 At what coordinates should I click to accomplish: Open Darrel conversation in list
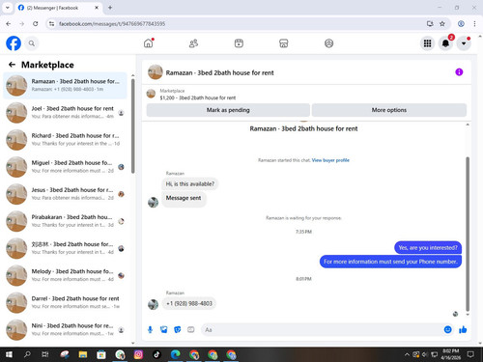[x=65, y=302]
